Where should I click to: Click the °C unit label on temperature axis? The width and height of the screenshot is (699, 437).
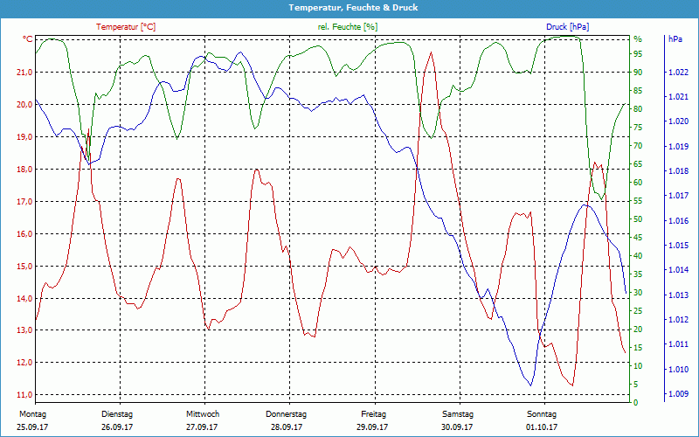[28, 39]
